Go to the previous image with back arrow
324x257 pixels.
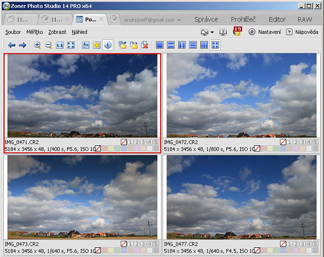coord(11,45)
